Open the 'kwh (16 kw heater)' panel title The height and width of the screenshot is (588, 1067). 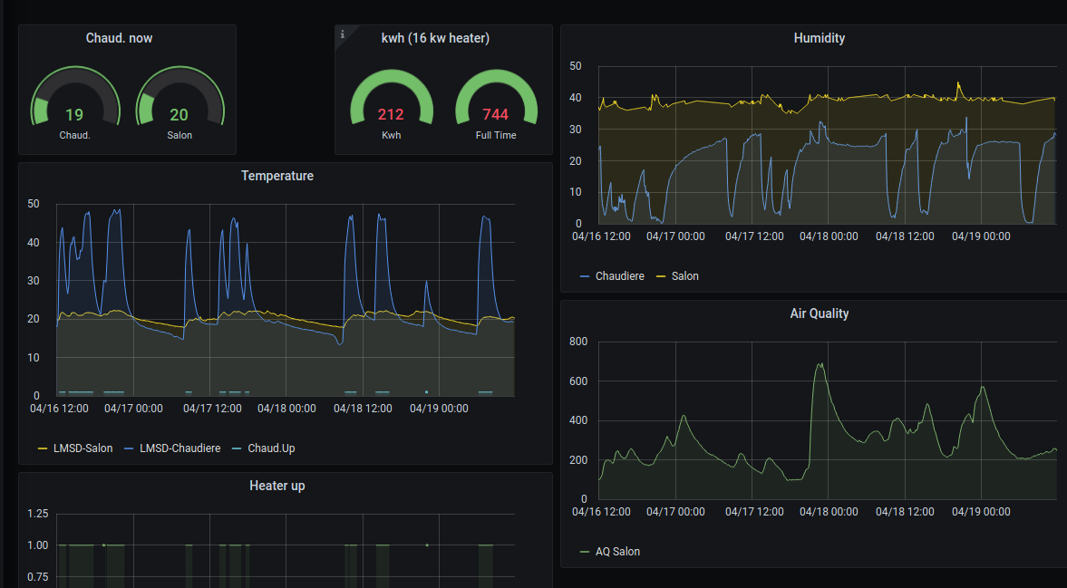[435, 38]
